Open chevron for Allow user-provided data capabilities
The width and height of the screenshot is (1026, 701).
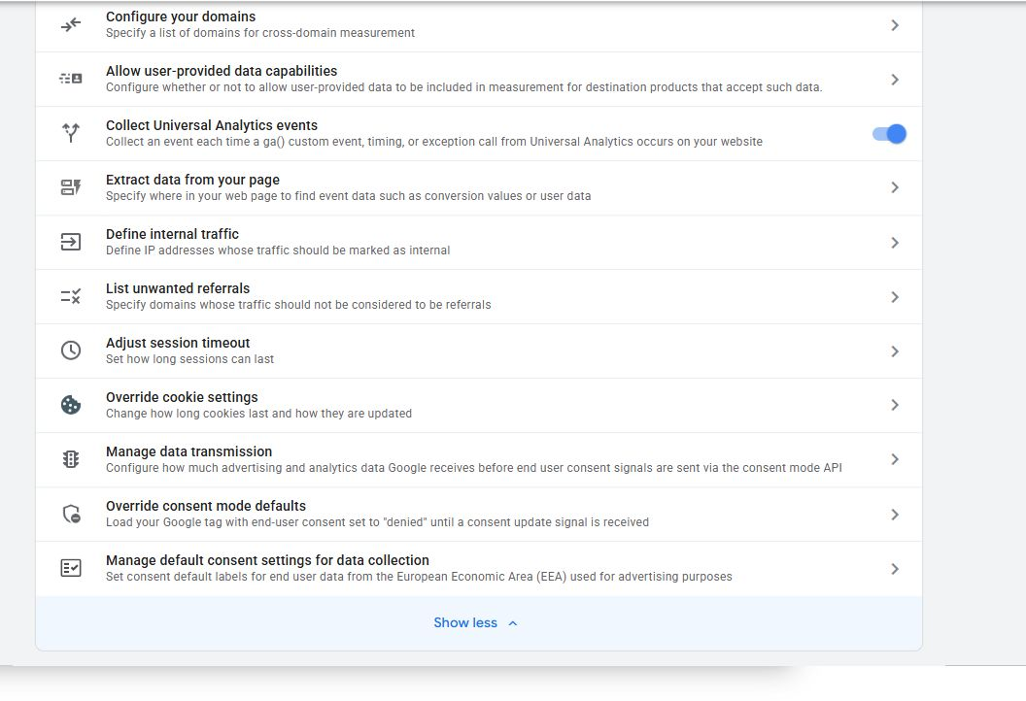tap(895, 80)
